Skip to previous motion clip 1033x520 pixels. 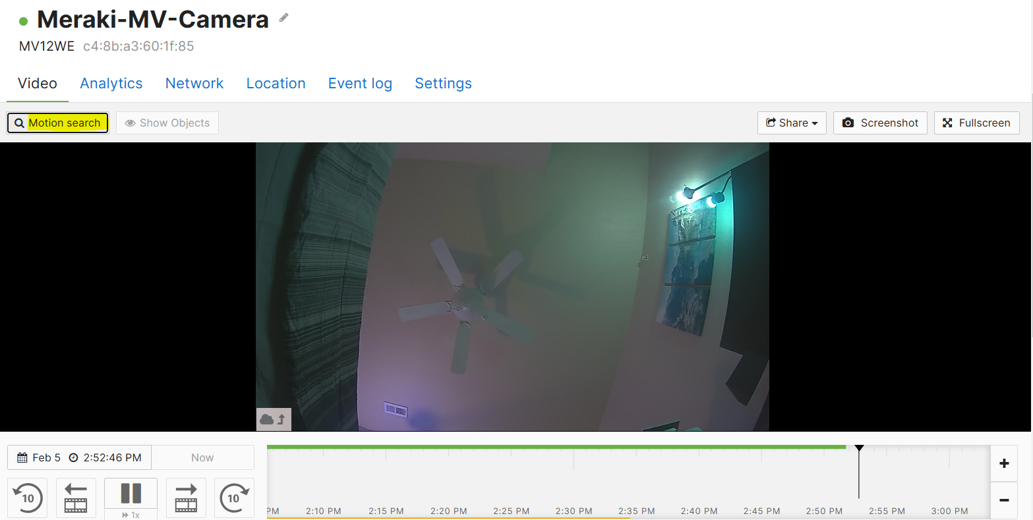point(76,498)
